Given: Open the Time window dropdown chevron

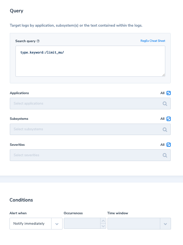Looking at the screenshot, I should pyautogui.click(x=165, y=224).
